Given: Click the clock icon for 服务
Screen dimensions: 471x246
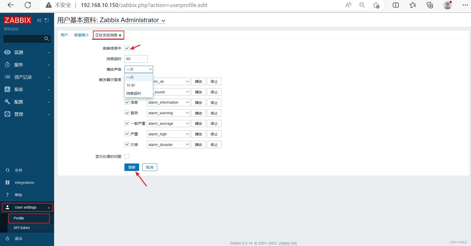Looking at the screenshot, I should pyautogui.click(x=7, y=64).
